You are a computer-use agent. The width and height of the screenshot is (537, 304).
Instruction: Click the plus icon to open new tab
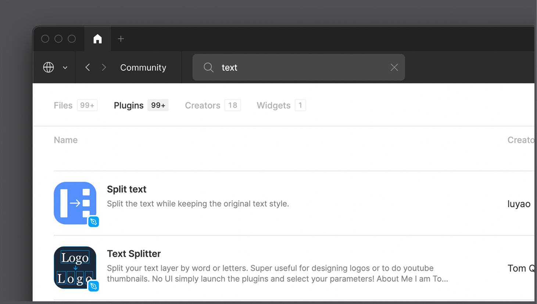121,38
